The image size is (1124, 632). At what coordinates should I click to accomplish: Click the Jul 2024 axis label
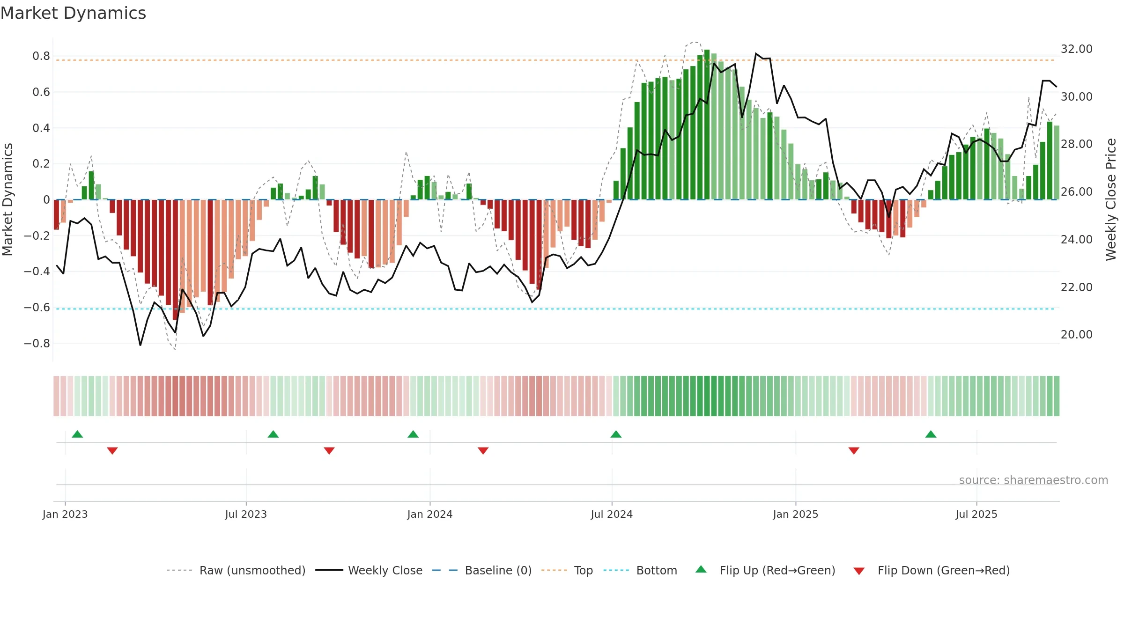(612, 514)
